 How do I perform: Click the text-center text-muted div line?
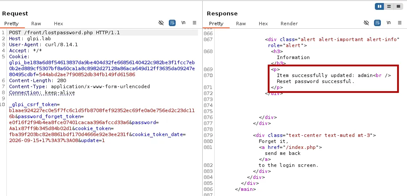coord(314,135)
